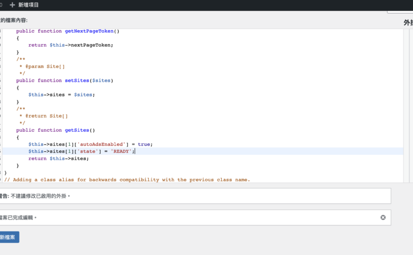This screenshot has height=255, width=413.
Task: Place cursor on setSites function name
Action: tap(77, 80)
